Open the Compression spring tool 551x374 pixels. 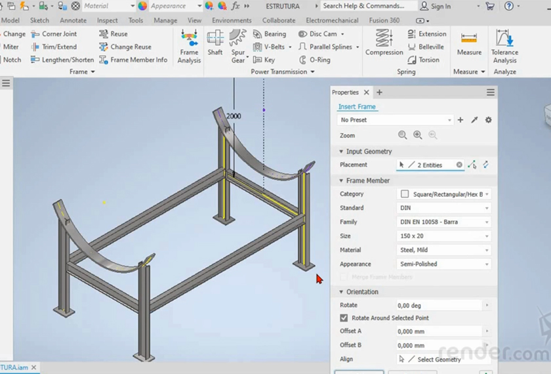tap(384, 43)
